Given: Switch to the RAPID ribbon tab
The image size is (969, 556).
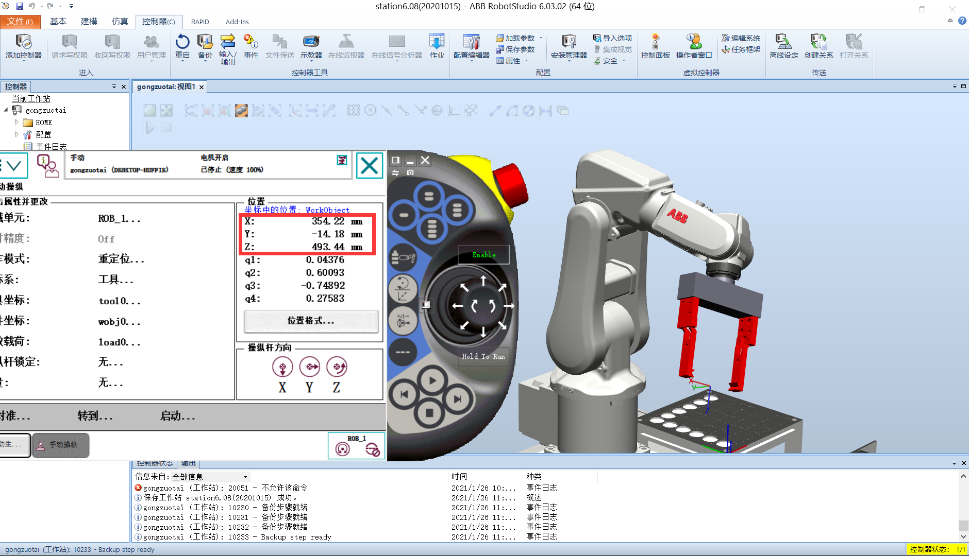Looking at the screenshot, I should [x=200, y=22].
